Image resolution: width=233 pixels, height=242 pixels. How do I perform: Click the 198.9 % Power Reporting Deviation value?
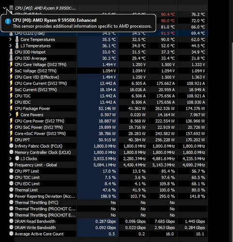tap(108, 196)
